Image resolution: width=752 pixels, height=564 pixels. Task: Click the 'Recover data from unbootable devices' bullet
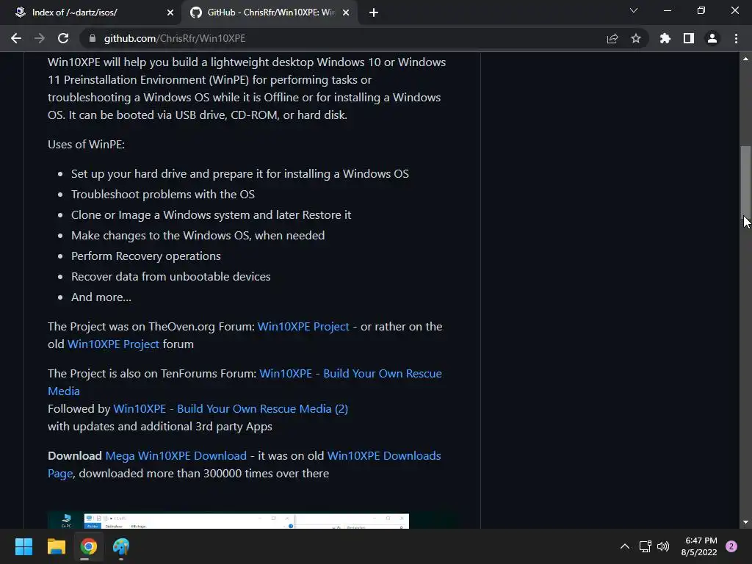170,277
